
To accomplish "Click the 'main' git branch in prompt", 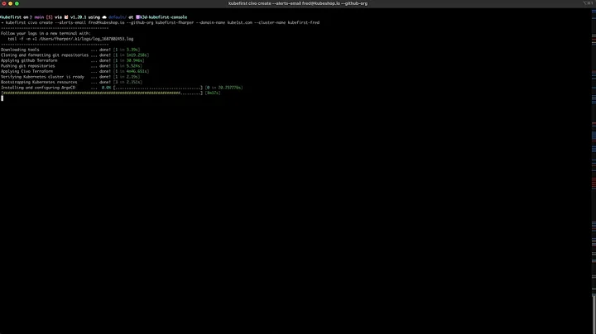I will (39, 17).
